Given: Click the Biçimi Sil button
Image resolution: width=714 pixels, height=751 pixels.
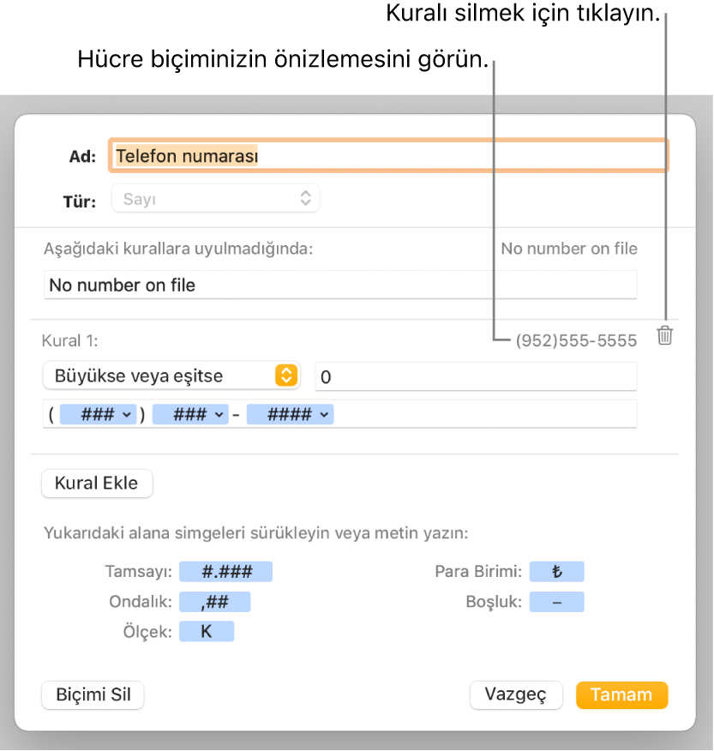Looking at the screenshot, I should point(93,694).
